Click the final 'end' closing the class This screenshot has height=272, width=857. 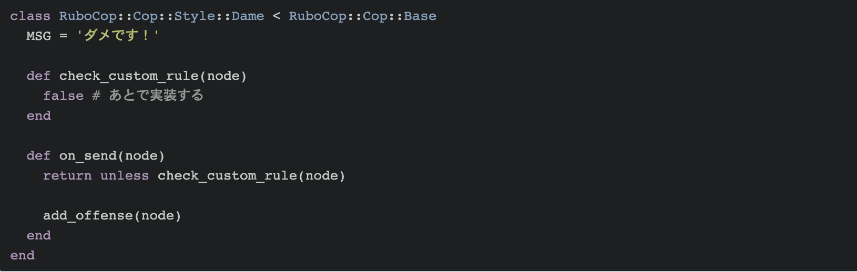(23, 256)
